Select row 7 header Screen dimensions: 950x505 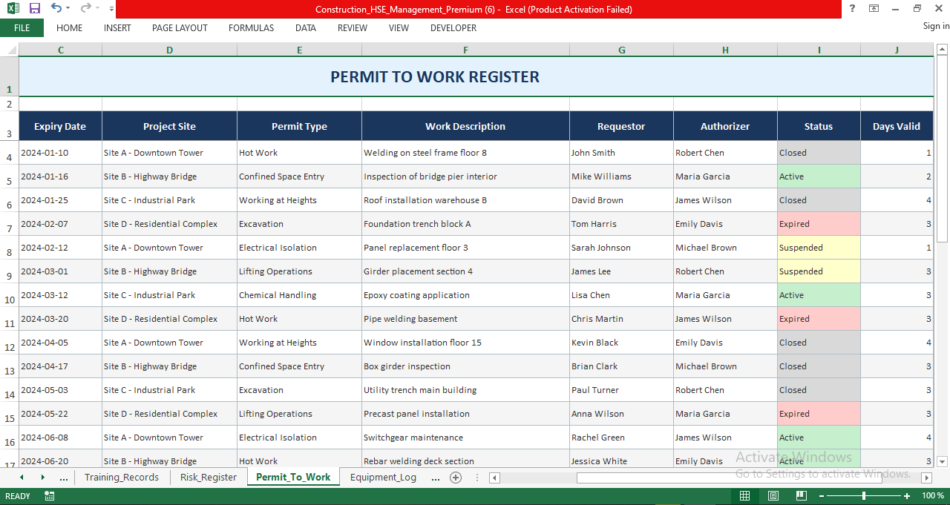pos(9,224)
